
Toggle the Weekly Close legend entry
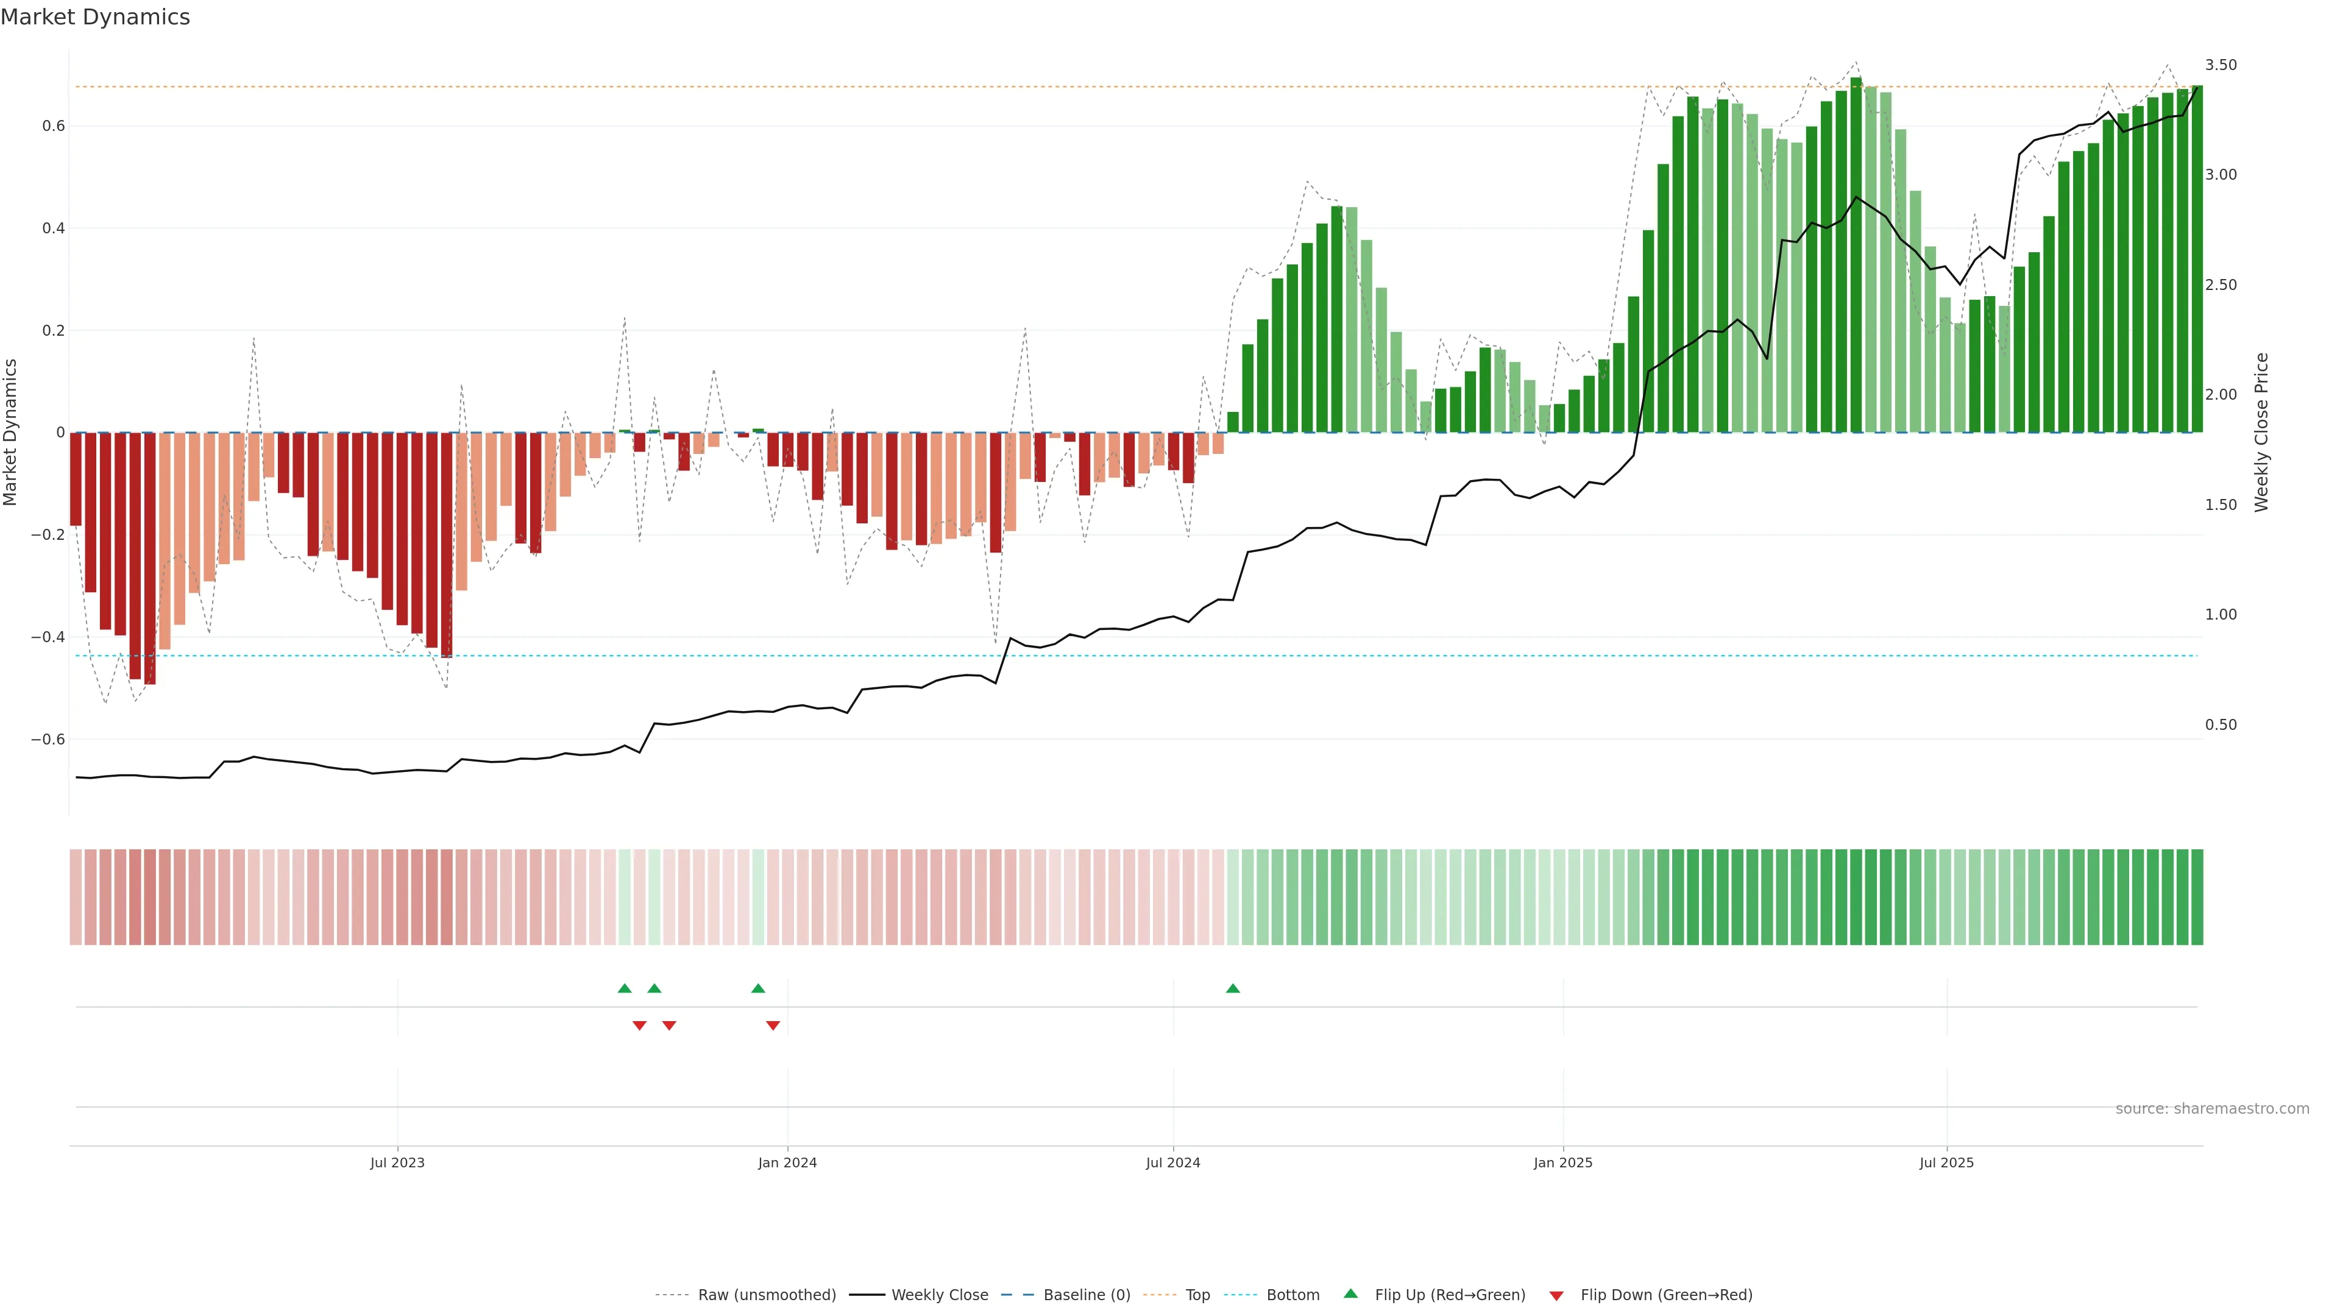pos(939,1295)
